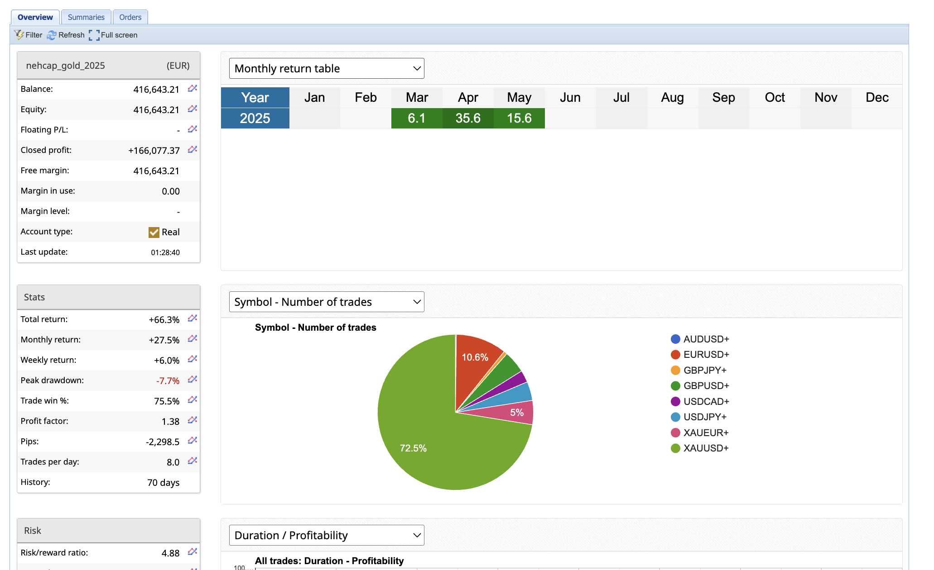934x570 pixels.
Task: Click the chart icon next to Risk/reward ratio
Action: click(x=193, y=552)
